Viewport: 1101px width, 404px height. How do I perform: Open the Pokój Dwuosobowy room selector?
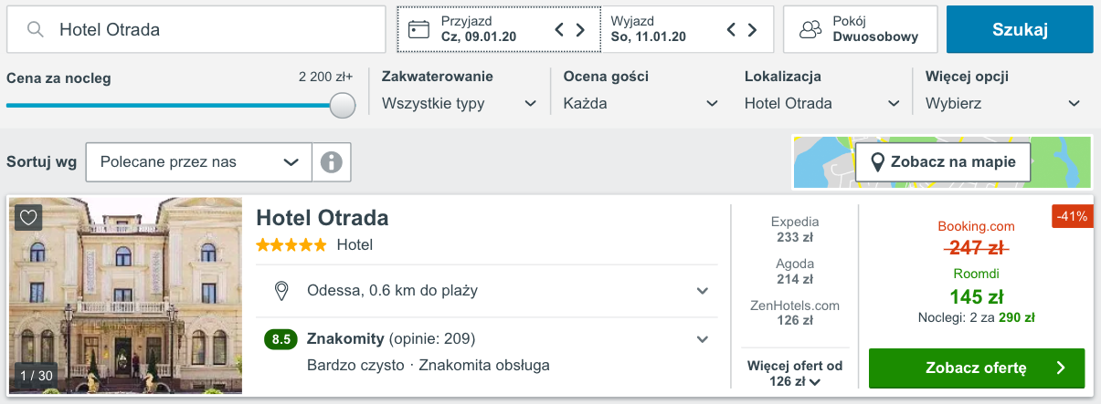860,29
